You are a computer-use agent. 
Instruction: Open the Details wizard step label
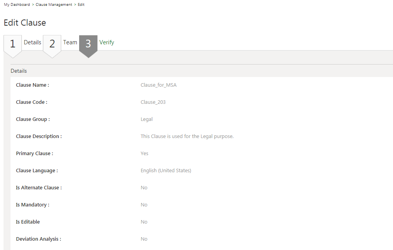[x=32, y=42]
